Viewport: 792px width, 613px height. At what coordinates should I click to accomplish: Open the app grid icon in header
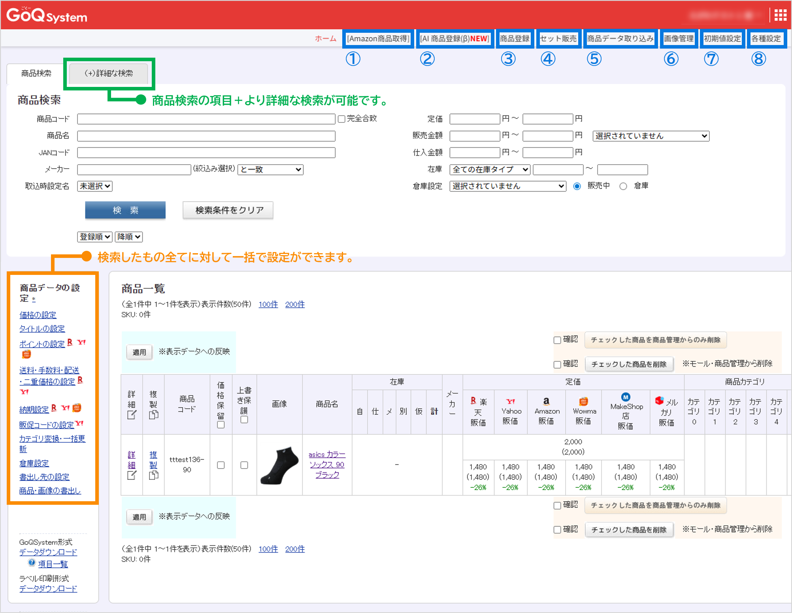point(780,15)
